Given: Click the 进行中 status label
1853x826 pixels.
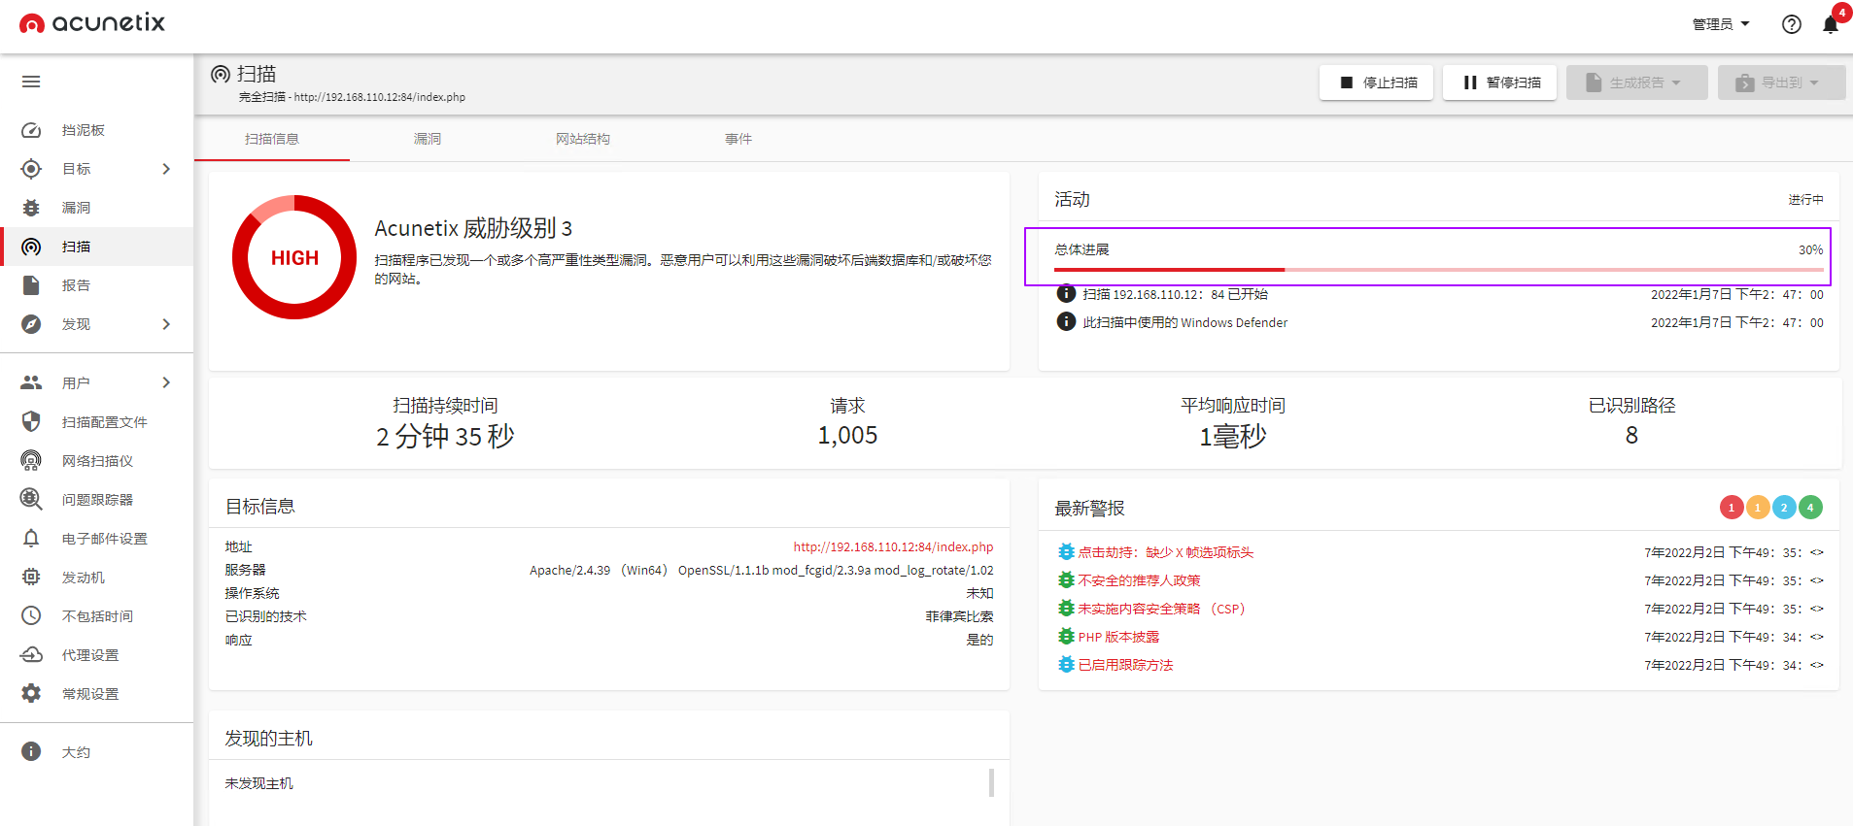Looking at the screenshot, I should (1805, 199).
